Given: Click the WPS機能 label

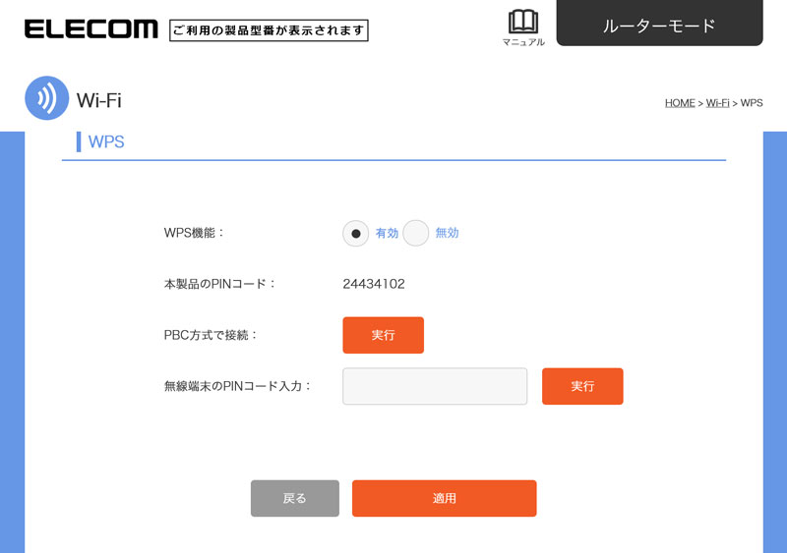Looking at the screenshot, I should 194,233.
